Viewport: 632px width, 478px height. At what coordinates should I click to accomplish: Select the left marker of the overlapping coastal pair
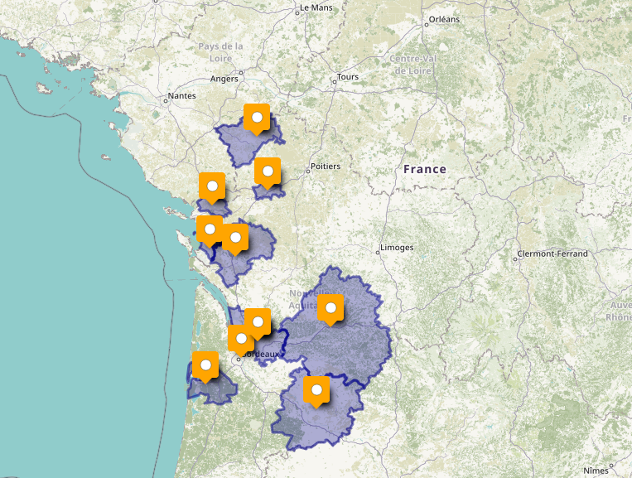point(210,229)
